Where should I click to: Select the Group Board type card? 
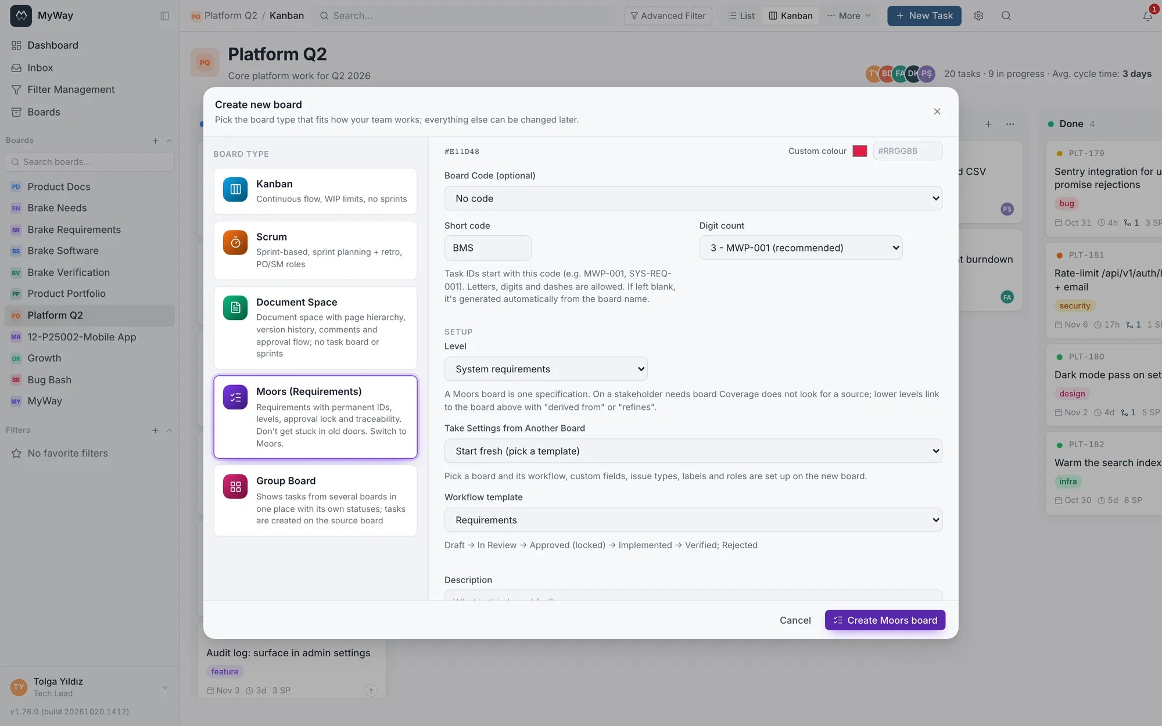point(315,500)
